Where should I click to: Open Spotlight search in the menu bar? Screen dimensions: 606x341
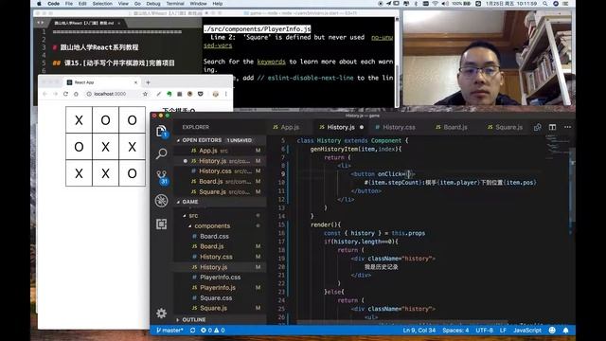pos(545,4)
